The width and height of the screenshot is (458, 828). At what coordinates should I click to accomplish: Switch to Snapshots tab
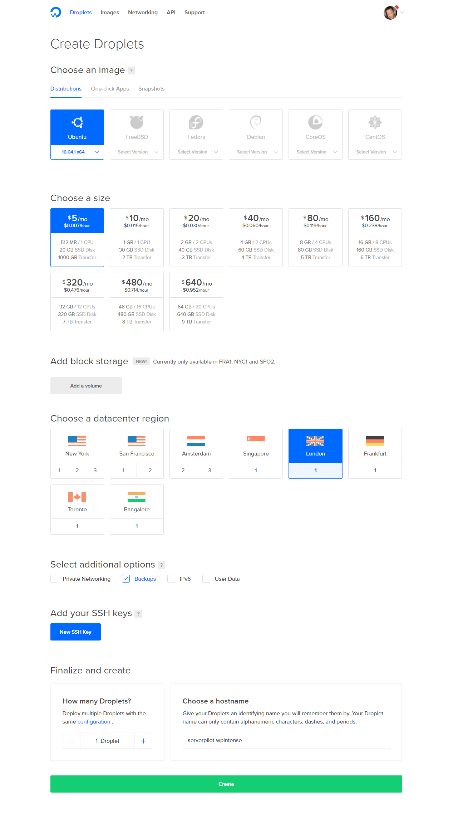tap(151, 89)
